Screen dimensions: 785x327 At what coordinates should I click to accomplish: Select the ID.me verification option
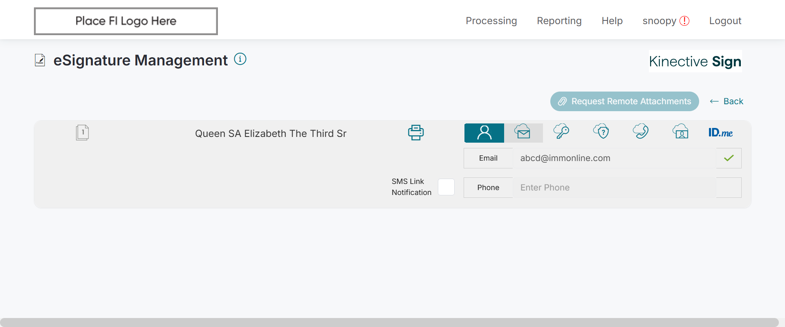point(720,133)
